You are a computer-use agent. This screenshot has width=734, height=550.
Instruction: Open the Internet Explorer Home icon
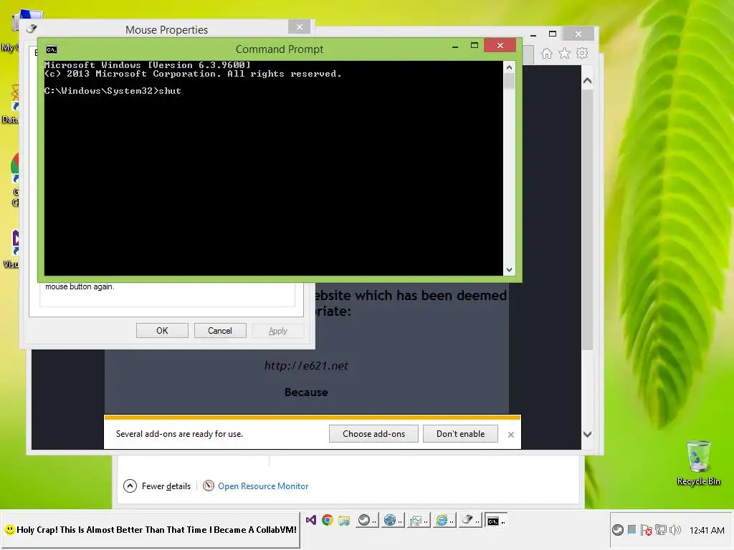pyautogui.click(x=547, y=53)
